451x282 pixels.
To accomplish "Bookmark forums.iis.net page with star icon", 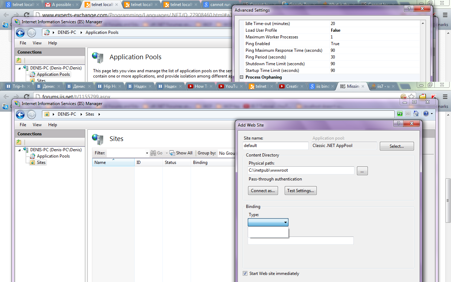I will (411, 96).
